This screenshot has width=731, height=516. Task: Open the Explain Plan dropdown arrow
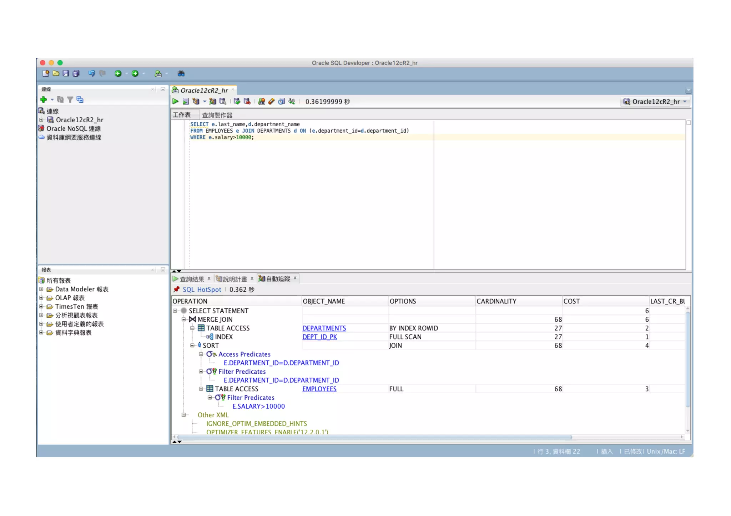(x=205, y=102)
